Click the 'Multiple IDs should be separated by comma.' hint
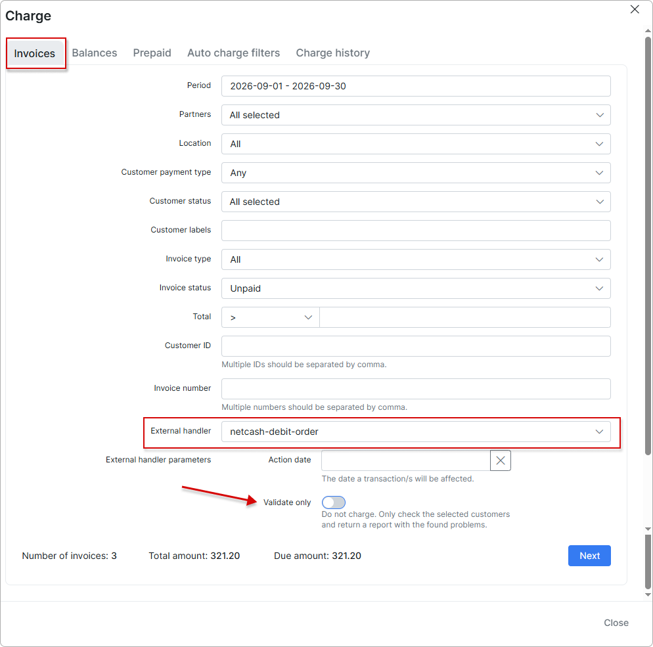The height and width of the screenshot is (647, 653). 304,365
